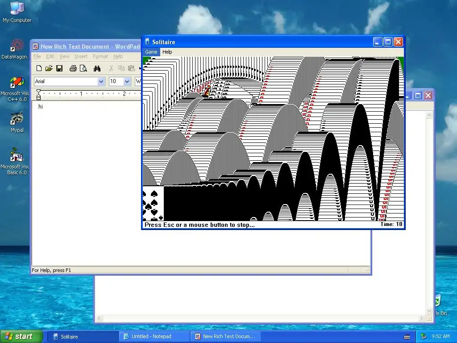Click "Press Esc or a mouse button to stop..." text

point(199,225)
